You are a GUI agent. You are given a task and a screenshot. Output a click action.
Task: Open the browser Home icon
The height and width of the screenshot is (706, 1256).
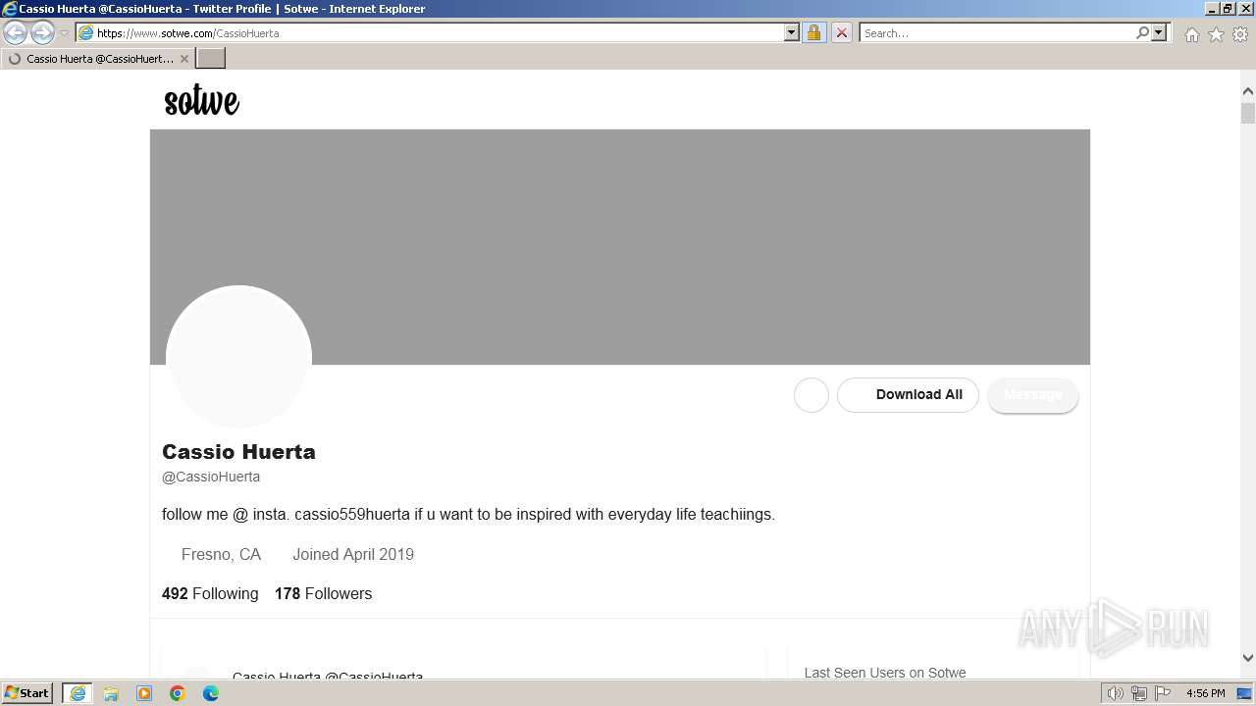pos(1191,34)
